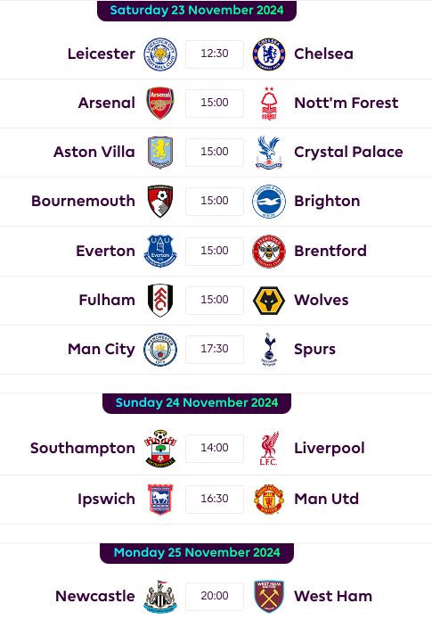This screenshot has width=432, height=620.
Task: Open the 12:30 Leicester v Chelsea kickoff box
Action: 215,54
